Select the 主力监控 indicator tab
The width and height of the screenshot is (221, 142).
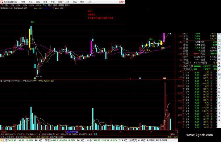coord(42,134)
